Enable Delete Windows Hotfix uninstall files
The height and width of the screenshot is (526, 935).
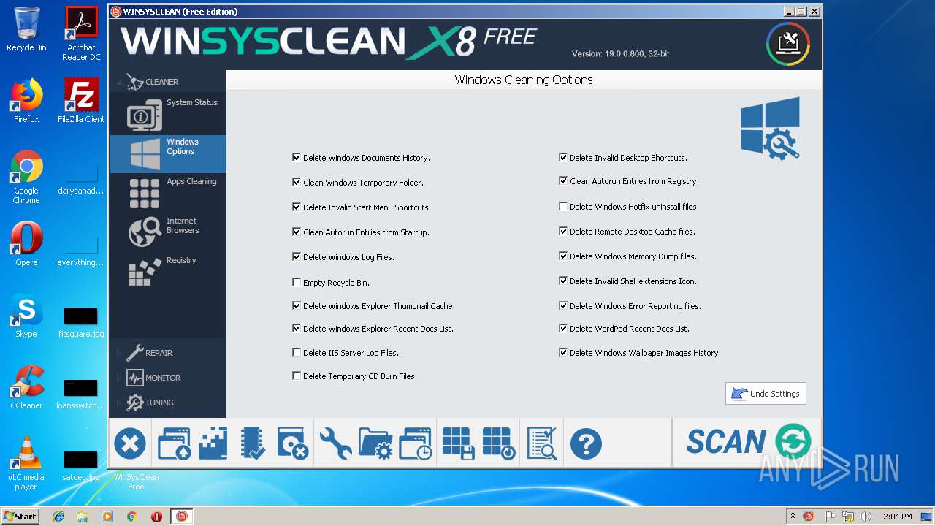pyautogui.click(x=563, y=206)
